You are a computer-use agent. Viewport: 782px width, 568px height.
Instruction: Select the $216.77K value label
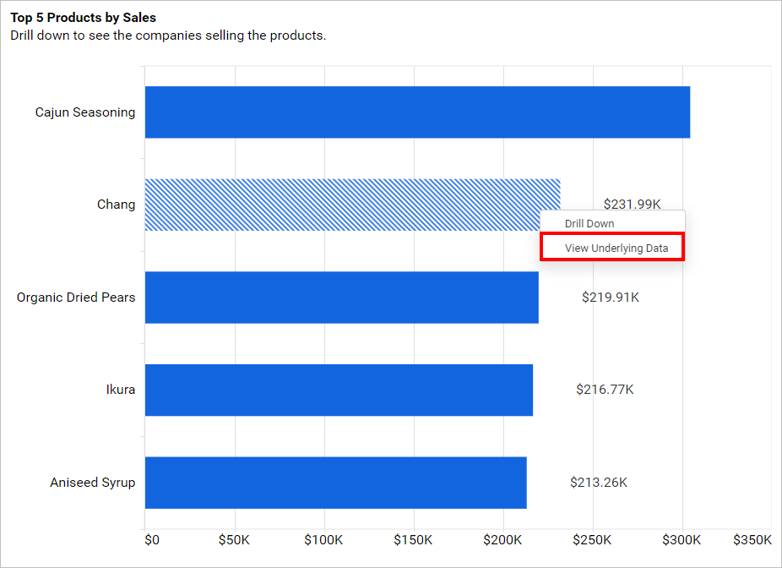[x=605, y=390]
